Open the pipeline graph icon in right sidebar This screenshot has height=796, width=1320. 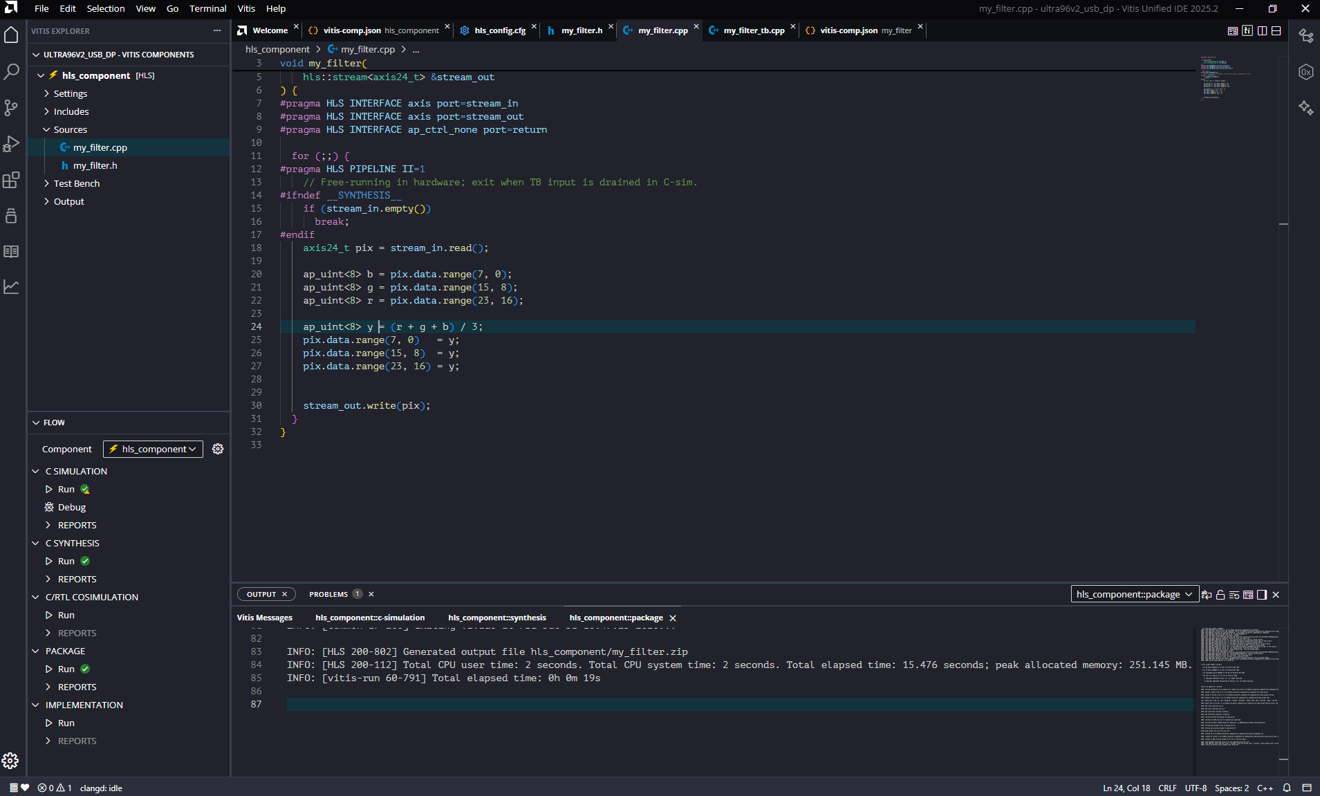point(1306,36)
